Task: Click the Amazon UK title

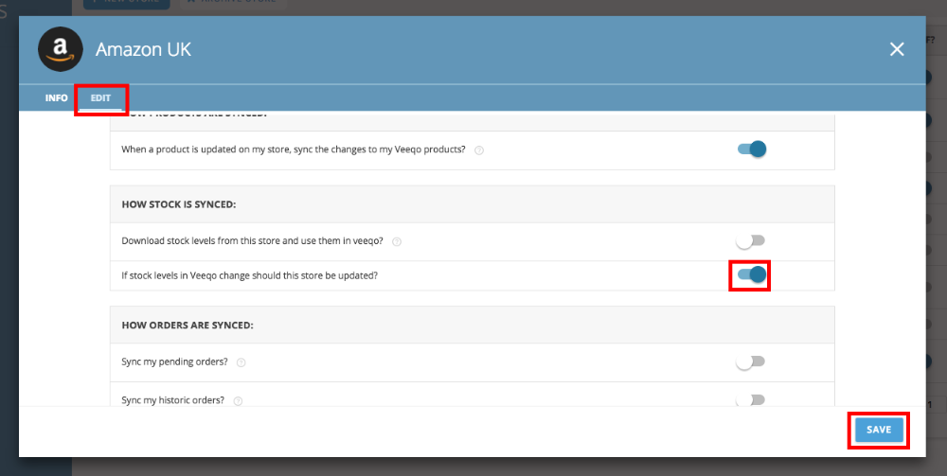Action: click(x=143, y=49)
